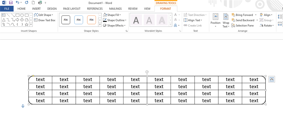This screenshot has height=116, width=283.
Task: Open the Align Text dropdown
Action: (x=193, y=20)
